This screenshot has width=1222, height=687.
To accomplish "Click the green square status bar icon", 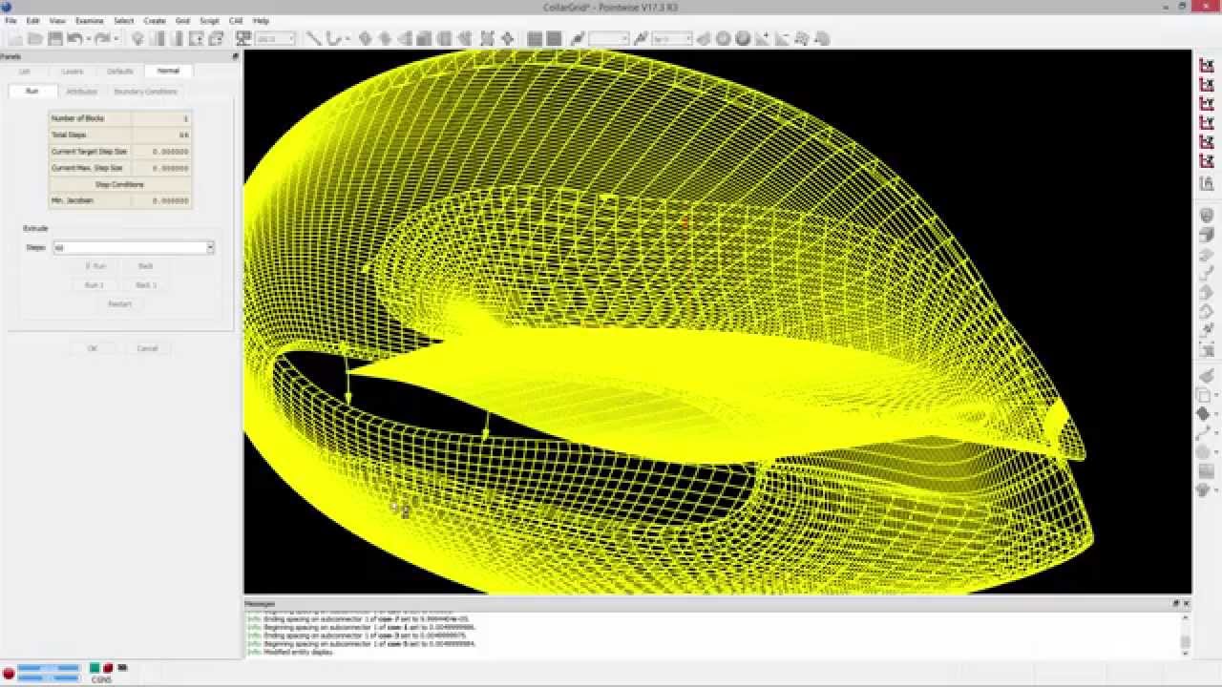I will point(95,668).
